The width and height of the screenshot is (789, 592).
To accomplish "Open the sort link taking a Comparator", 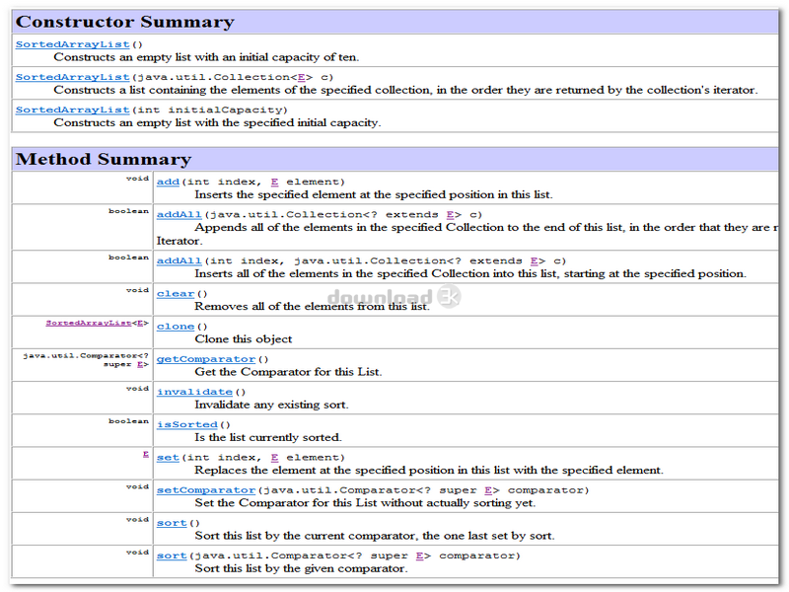I will (171, 555).
